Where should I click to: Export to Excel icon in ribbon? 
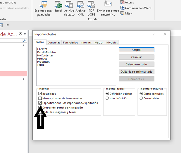[x=58, y=5]
